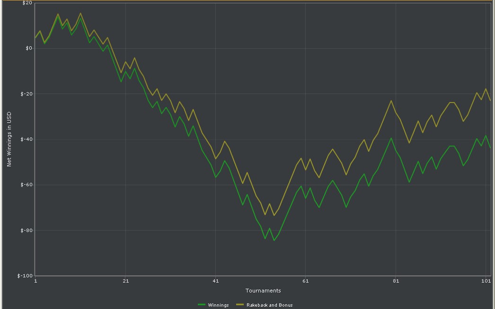Toggle the Rakeback and Bonus legend label
The width and height of the screenshot is (495, 309).
pos(270,305)
